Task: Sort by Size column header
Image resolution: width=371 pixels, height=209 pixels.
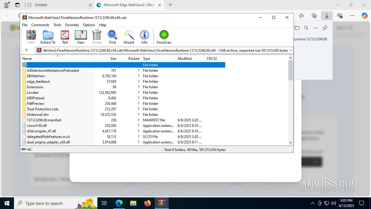Action: point(106,58)
